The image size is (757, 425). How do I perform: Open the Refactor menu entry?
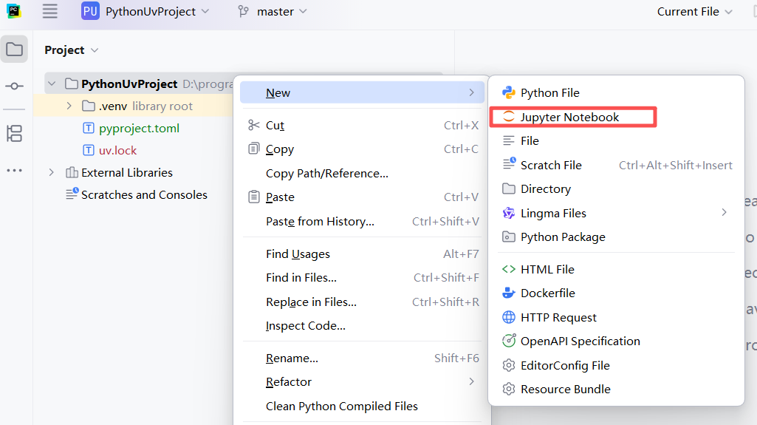pos(362,381)
